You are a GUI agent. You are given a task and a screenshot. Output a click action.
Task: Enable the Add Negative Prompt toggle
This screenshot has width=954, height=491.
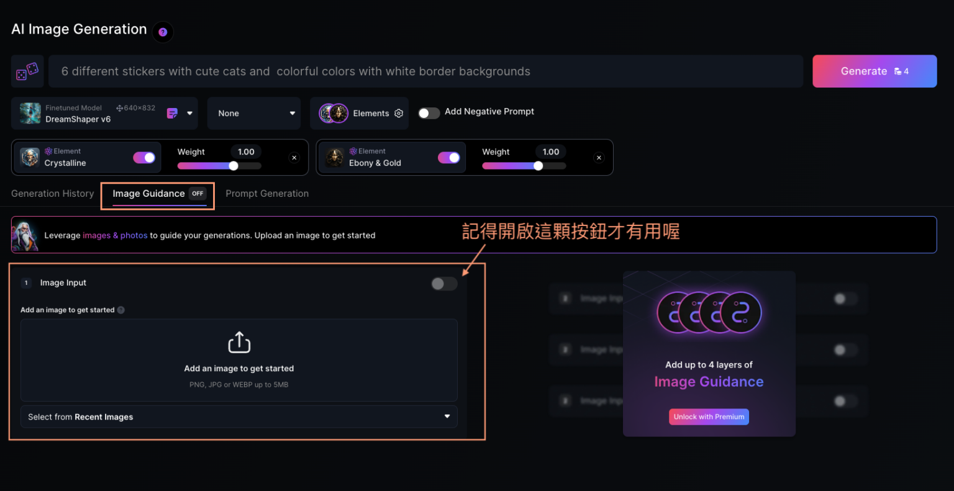pyautogui.click(x=429, y=113)
